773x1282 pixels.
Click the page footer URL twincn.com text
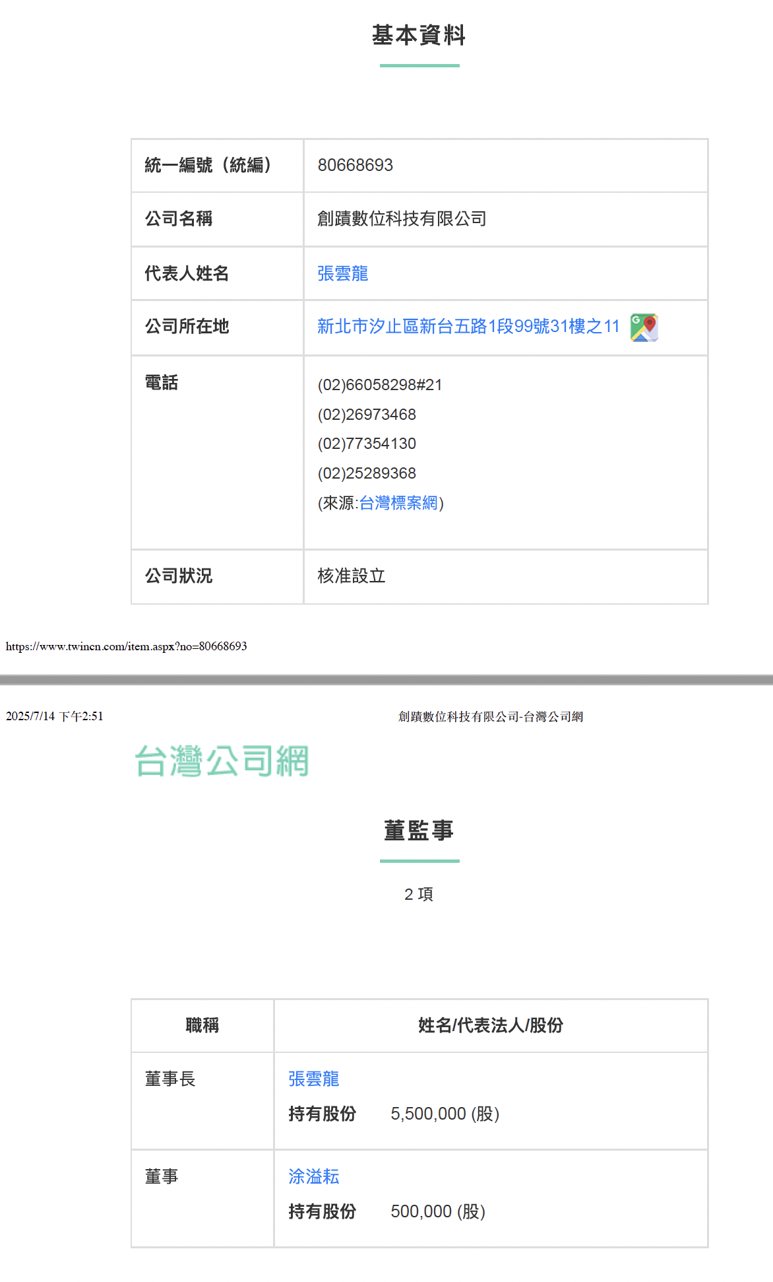pyautogui.click(x=127, y=646)
